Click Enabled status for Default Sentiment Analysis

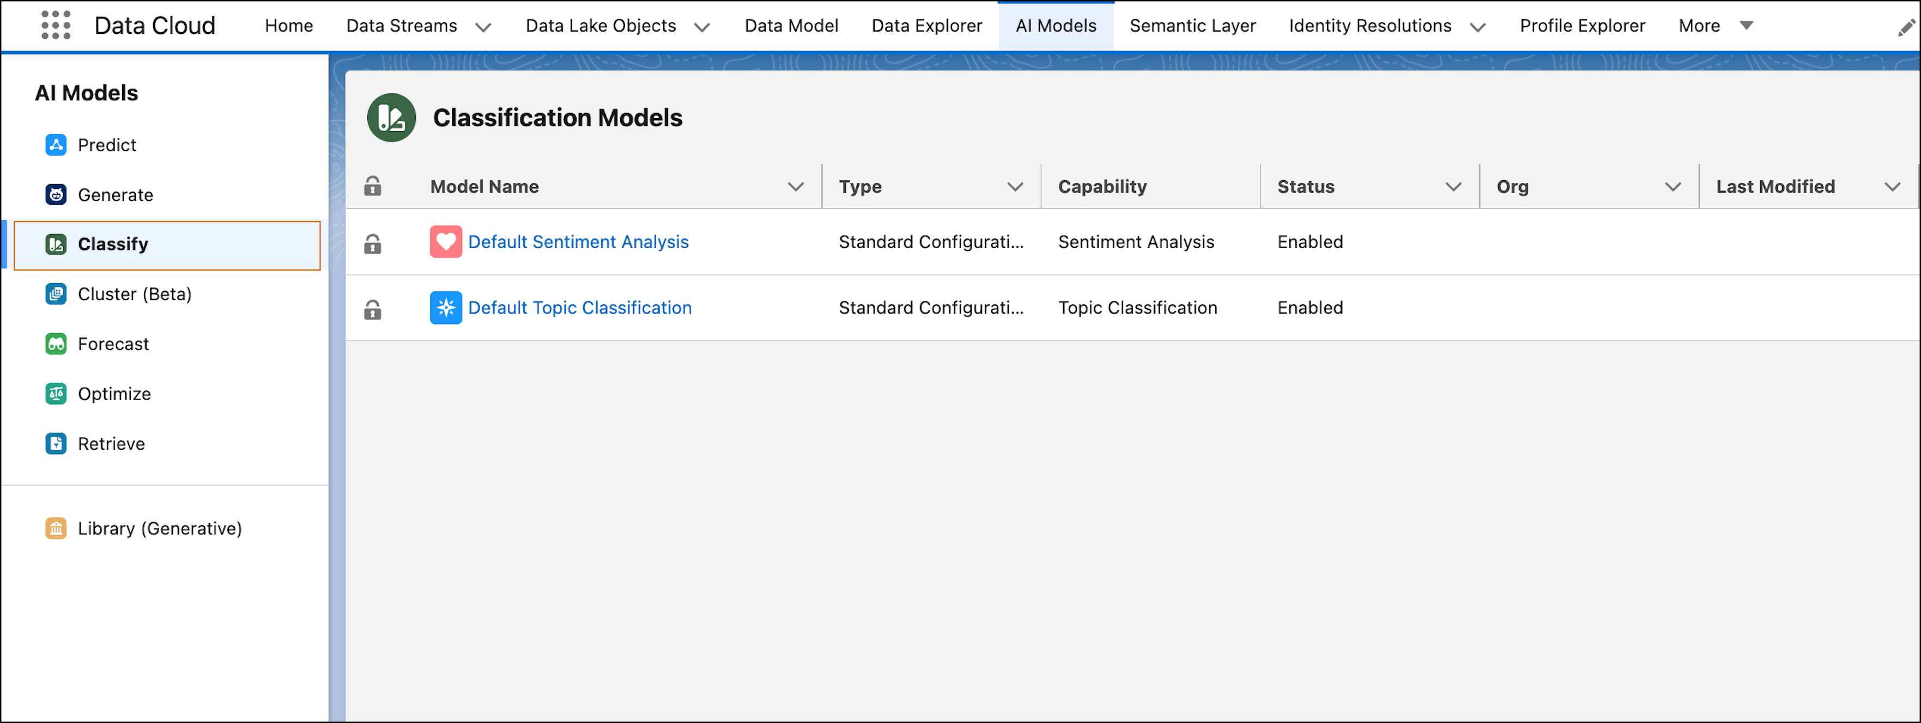pyautogui.click(x=1310, y=242)
